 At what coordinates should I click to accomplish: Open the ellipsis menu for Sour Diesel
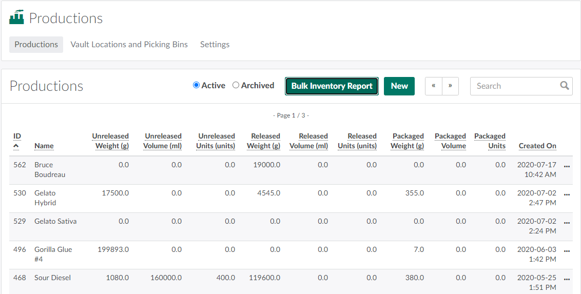[567, 279]
